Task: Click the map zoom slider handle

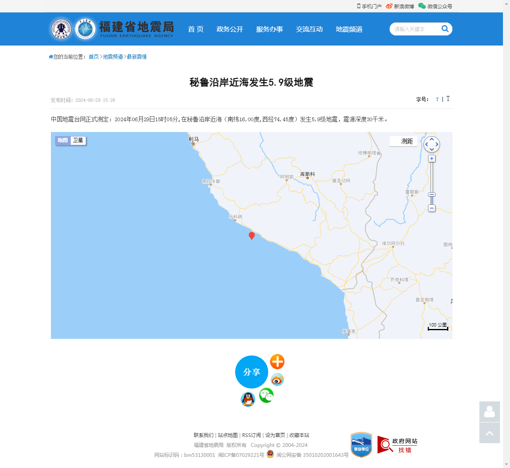Action: pyautogui.click(x=432, y=194)
